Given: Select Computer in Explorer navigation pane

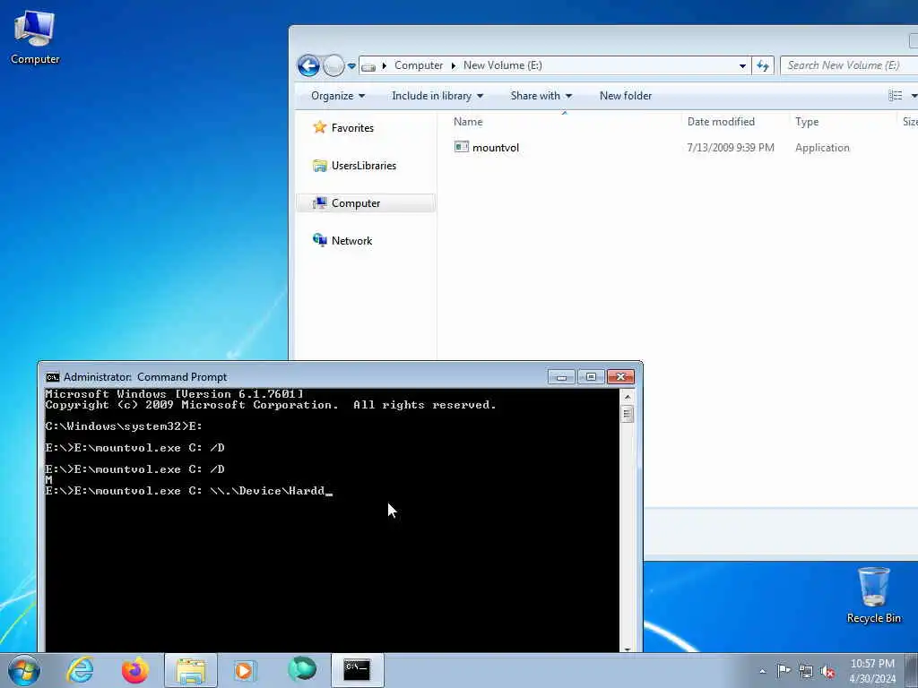Looking at the screenshot, I should coord(366,203).
